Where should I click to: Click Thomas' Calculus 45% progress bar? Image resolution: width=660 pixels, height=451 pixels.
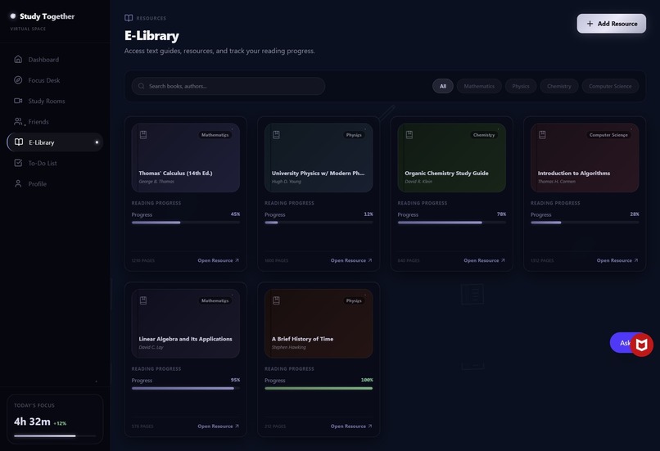click(x=186, y=223)
